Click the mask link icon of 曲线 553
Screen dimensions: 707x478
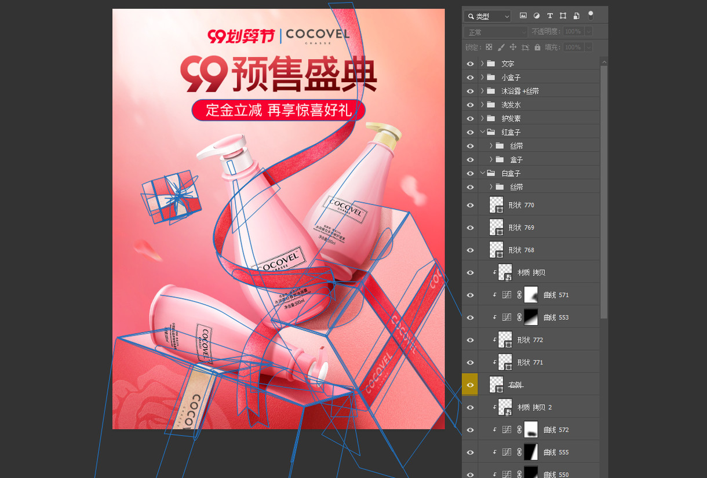pyautogui.click(x=519, y=318)
